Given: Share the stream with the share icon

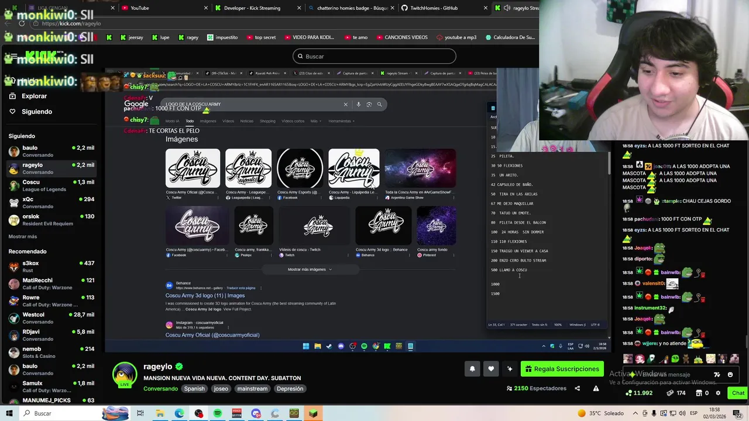Looking at the screenshot, I should pos(577,388).
